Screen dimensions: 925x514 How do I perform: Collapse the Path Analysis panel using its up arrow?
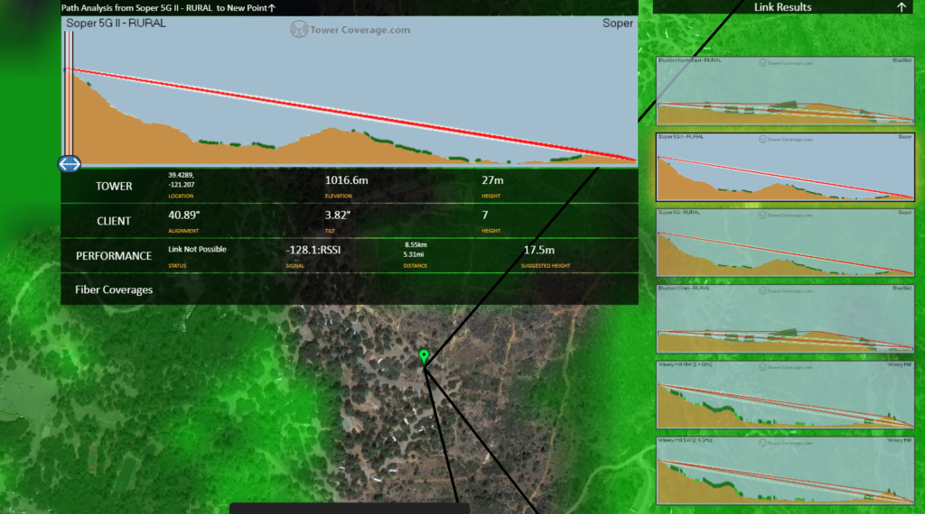(272, 7)
